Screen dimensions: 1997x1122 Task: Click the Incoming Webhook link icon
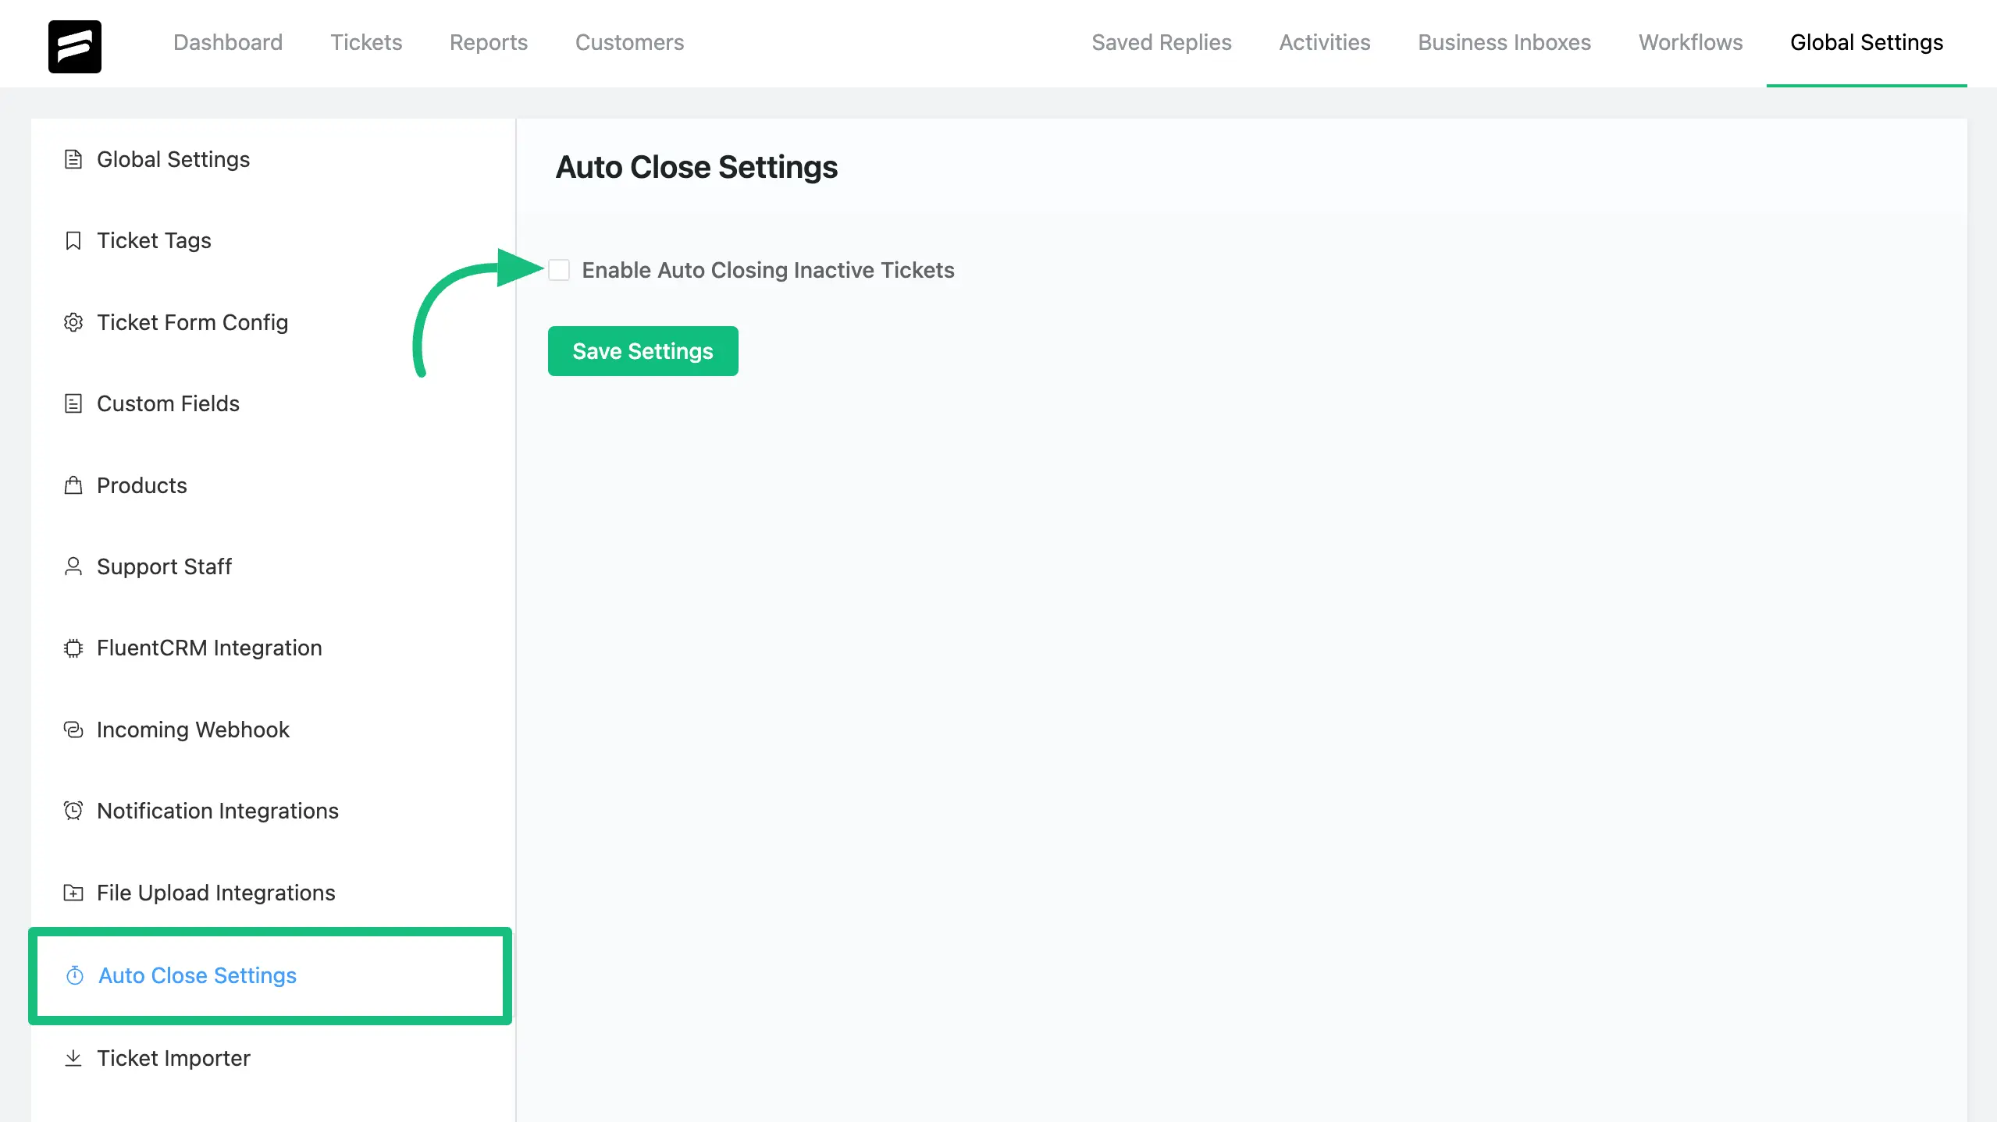pos(73,730)
